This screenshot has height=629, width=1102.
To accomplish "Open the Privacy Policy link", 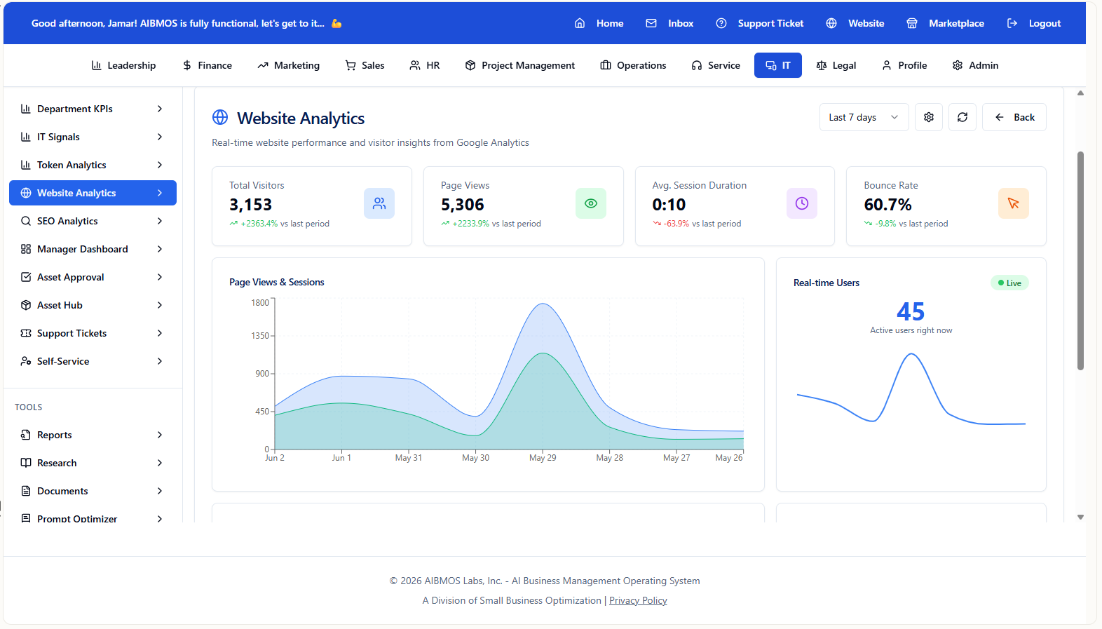I will [638, 600].
